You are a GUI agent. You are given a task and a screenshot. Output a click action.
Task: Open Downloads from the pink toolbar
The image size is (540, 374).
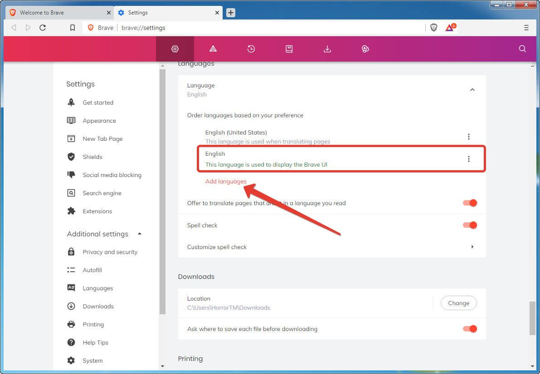point(327,49)
